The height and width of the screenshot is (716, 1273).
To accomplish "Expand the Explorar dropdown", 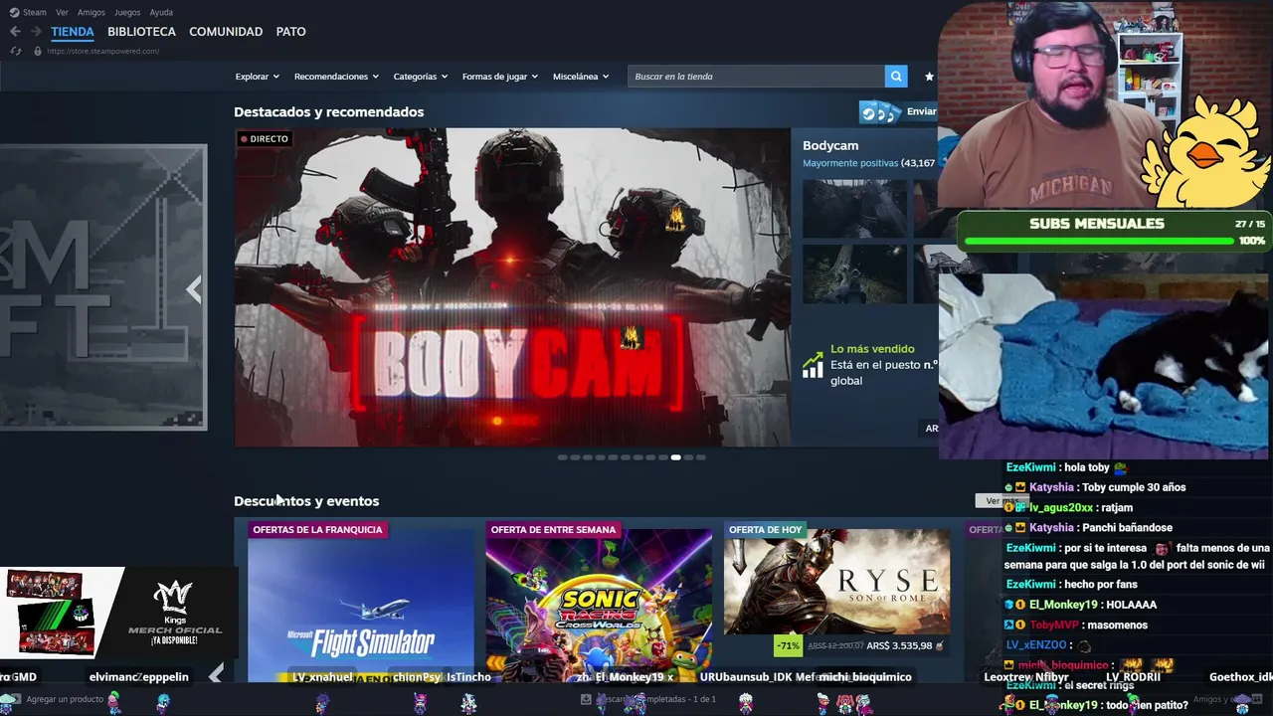I will click(258, 77).
